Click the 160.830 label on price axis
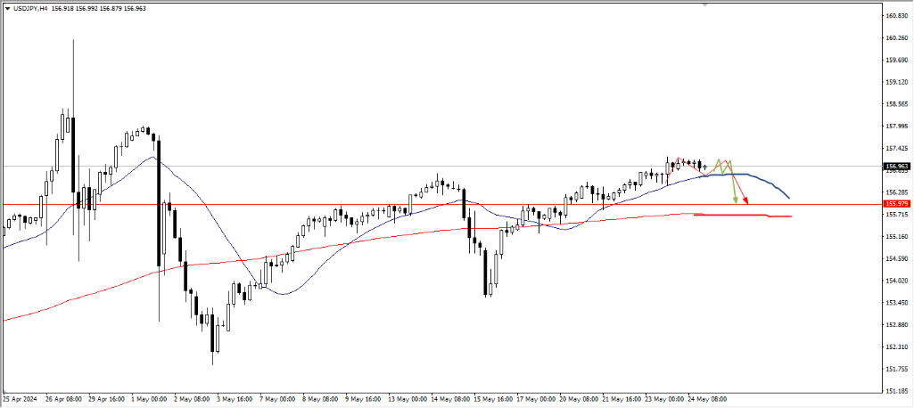The width and height of the screenshot is (914, 408). coord(896,16)
